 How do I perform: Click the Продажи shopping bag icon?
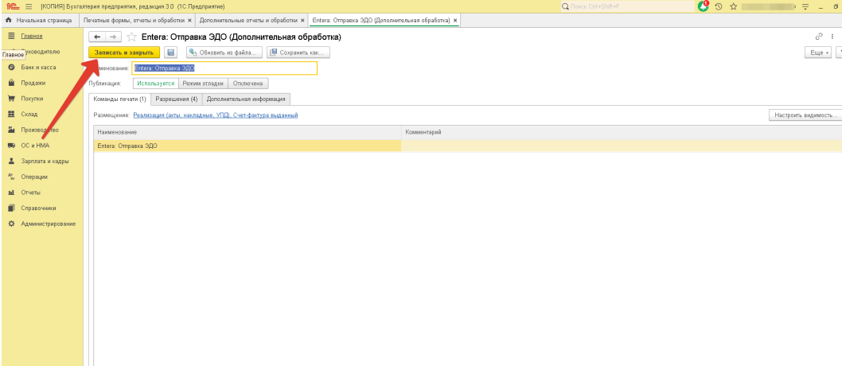[10, 84]
